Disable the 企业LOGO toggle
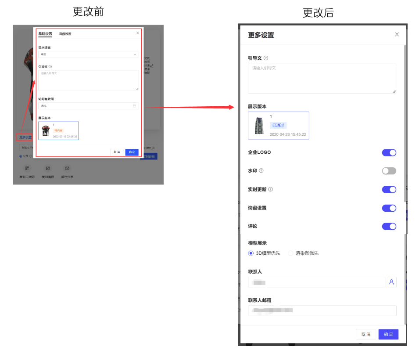This screenshot has height=354, width=419. point(389,152)
